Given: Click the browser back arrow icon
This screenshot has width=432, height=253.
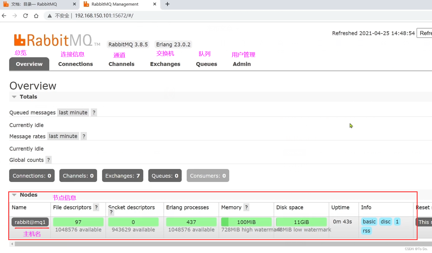Looking at the screenshot, I should (4, 16).
